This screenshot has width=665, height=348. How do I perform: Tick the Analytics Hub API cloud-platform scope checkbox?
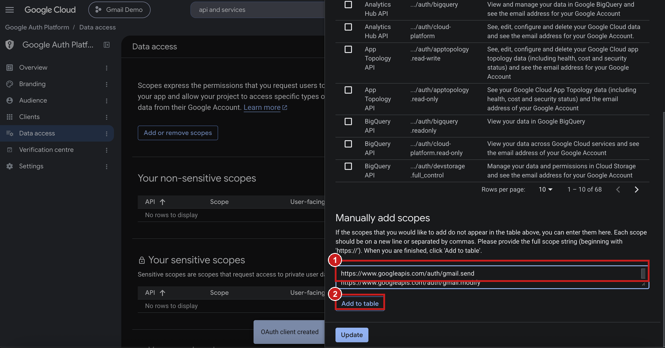coord(348,27)
